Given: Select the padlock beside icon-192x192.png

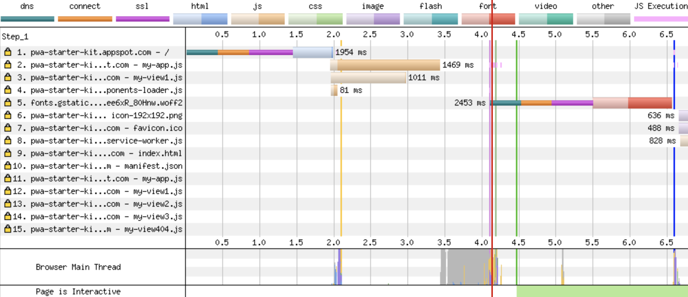Looking at the screenshot, I should (x=7, y=115).
